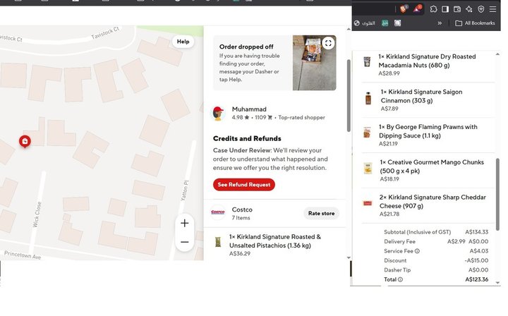Click the order panel scroll-up arrow
Screen dimensions: 508x316
coord(349,29)
